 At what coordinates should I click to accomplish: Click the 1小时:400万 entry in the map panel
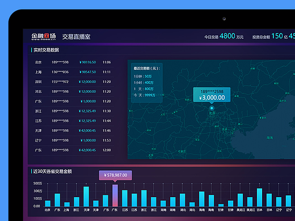click(x=144, y=83)
